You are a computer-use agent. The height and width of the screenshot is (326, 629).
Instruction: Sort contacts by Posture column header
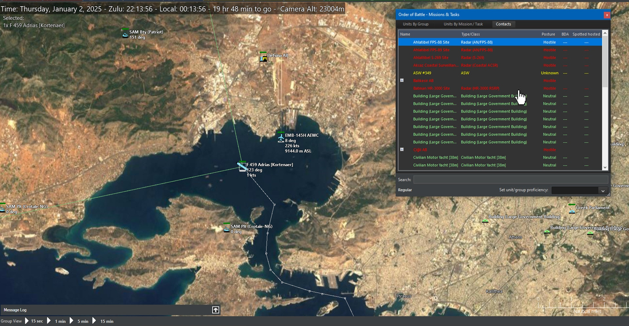click(x=548, y=34)
